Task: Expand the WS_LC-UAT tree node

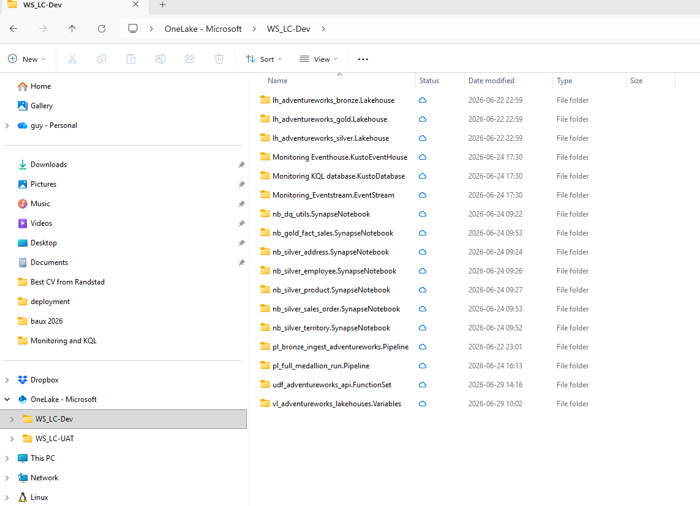Action: point(12,439)
